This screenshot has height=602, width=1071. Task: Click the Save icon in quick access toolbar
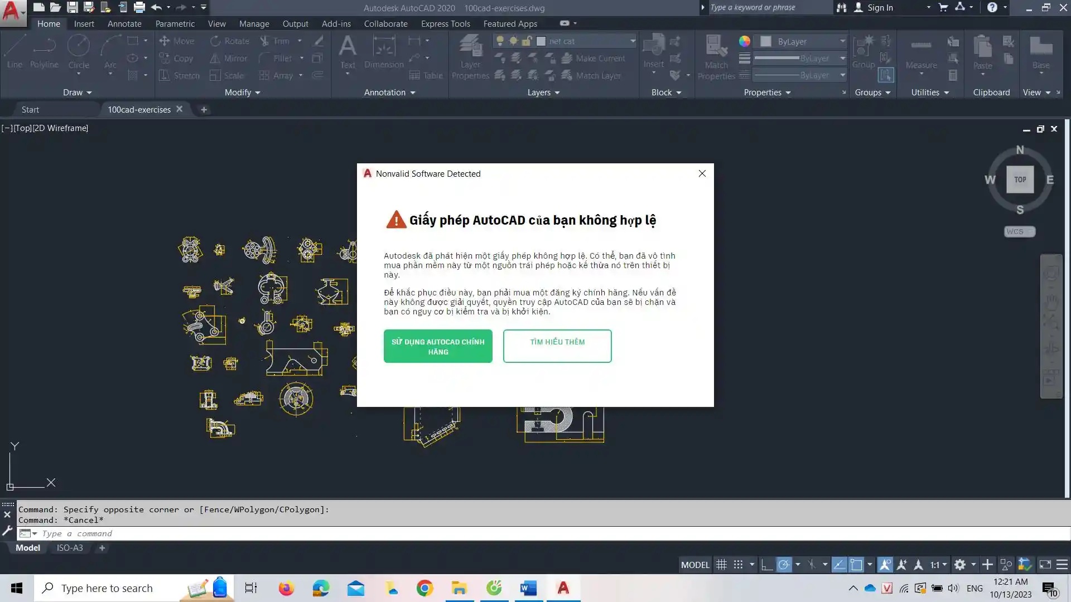(73, 7)
